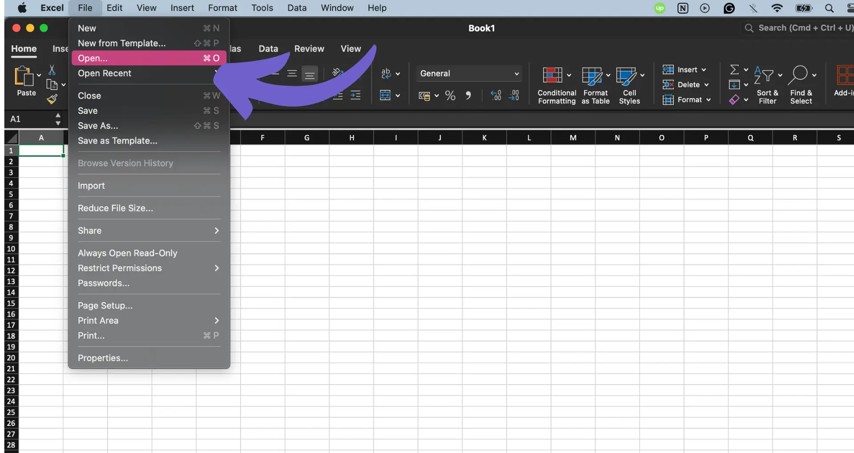Open Find & Select

coord(802,86)
